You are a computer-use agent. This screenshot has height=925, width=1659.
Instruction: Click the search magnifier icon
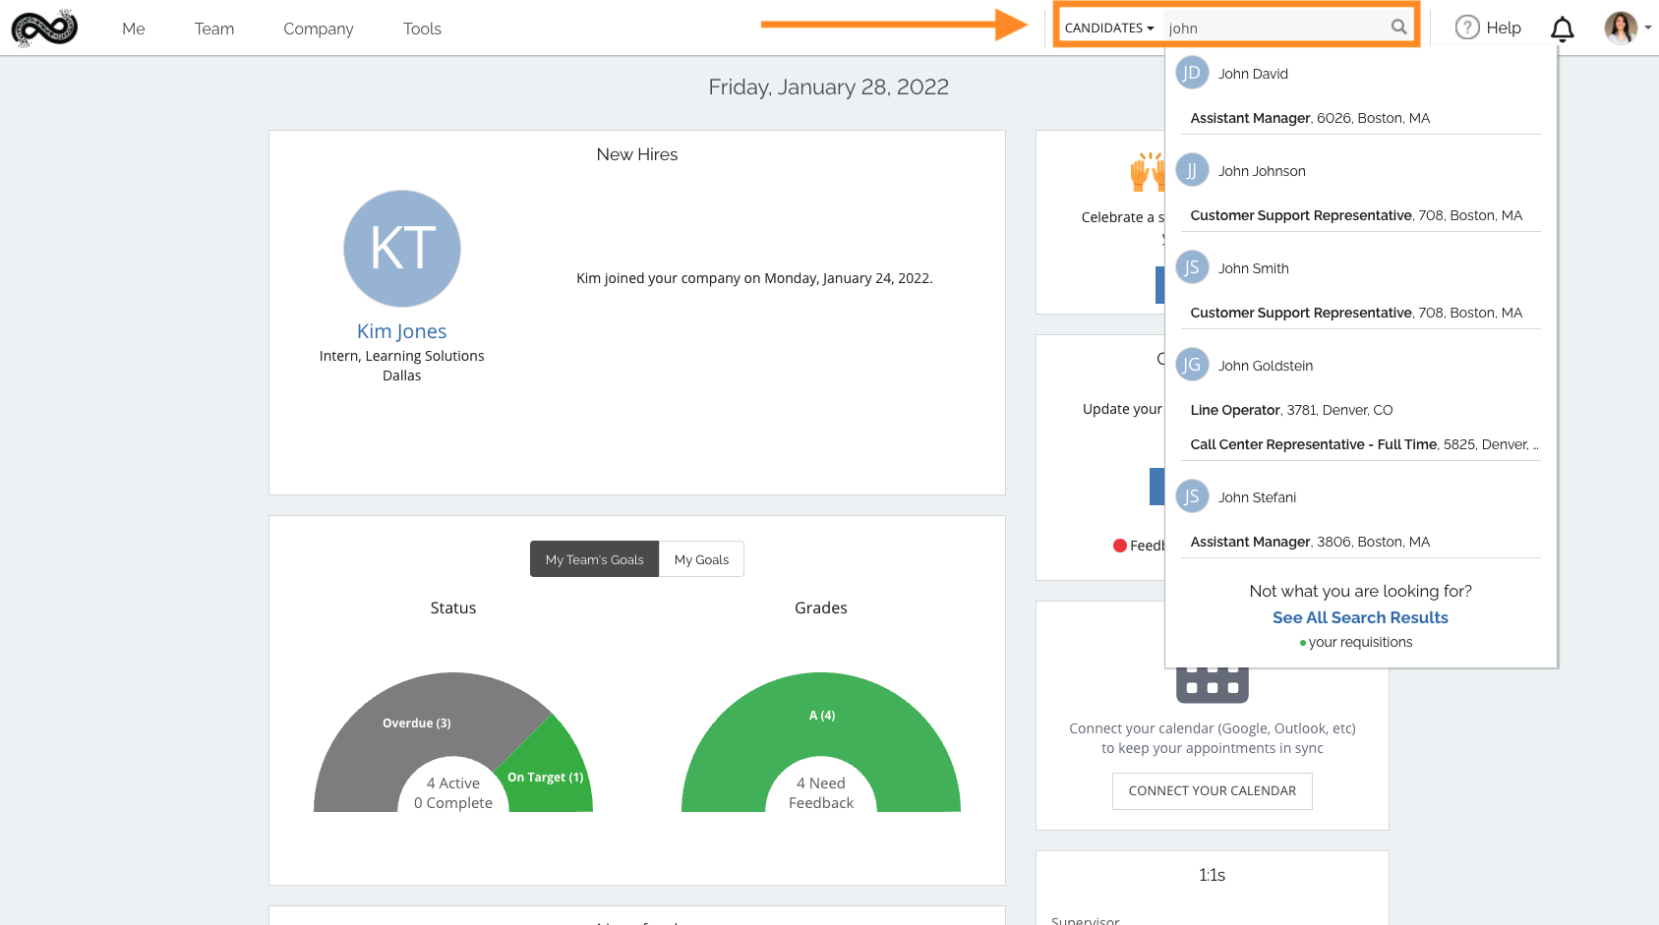(x=1398, y=28)
